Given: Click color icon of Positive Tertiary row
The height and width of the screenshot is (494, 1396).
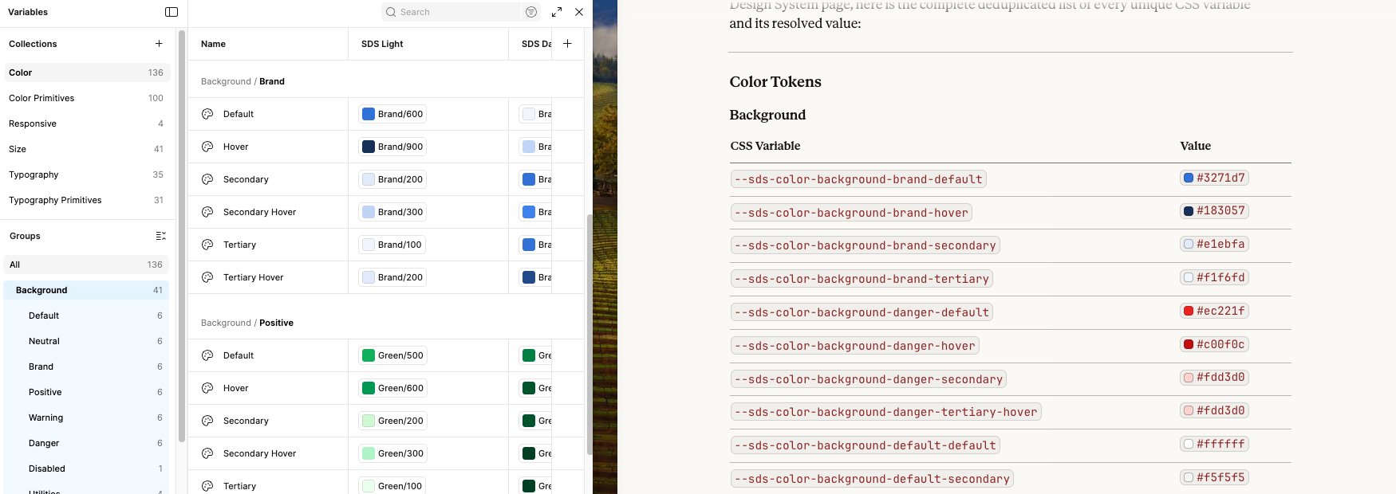Looking at the screenshot, I should 207,486.
